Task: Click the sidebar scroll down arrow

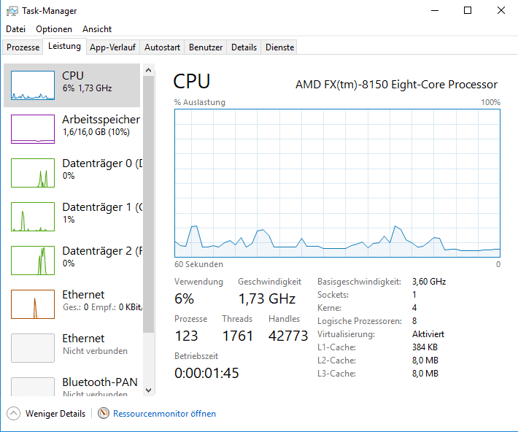Action: coord(148,390)
